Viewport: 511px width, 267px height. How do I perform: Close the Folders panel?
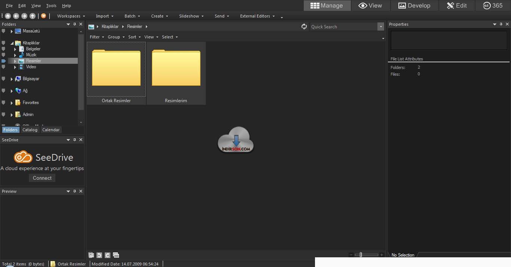click(x=81, y=24)
